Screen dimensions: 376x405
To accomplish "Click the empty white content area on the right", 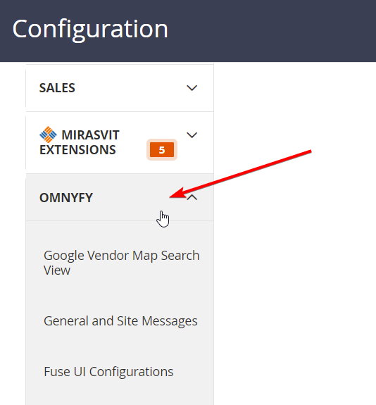I will (294, 284).
